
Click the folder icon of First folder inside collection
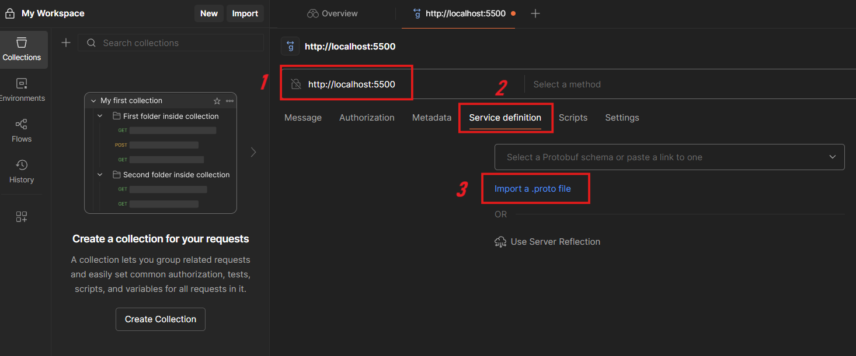tap(116, 116)
